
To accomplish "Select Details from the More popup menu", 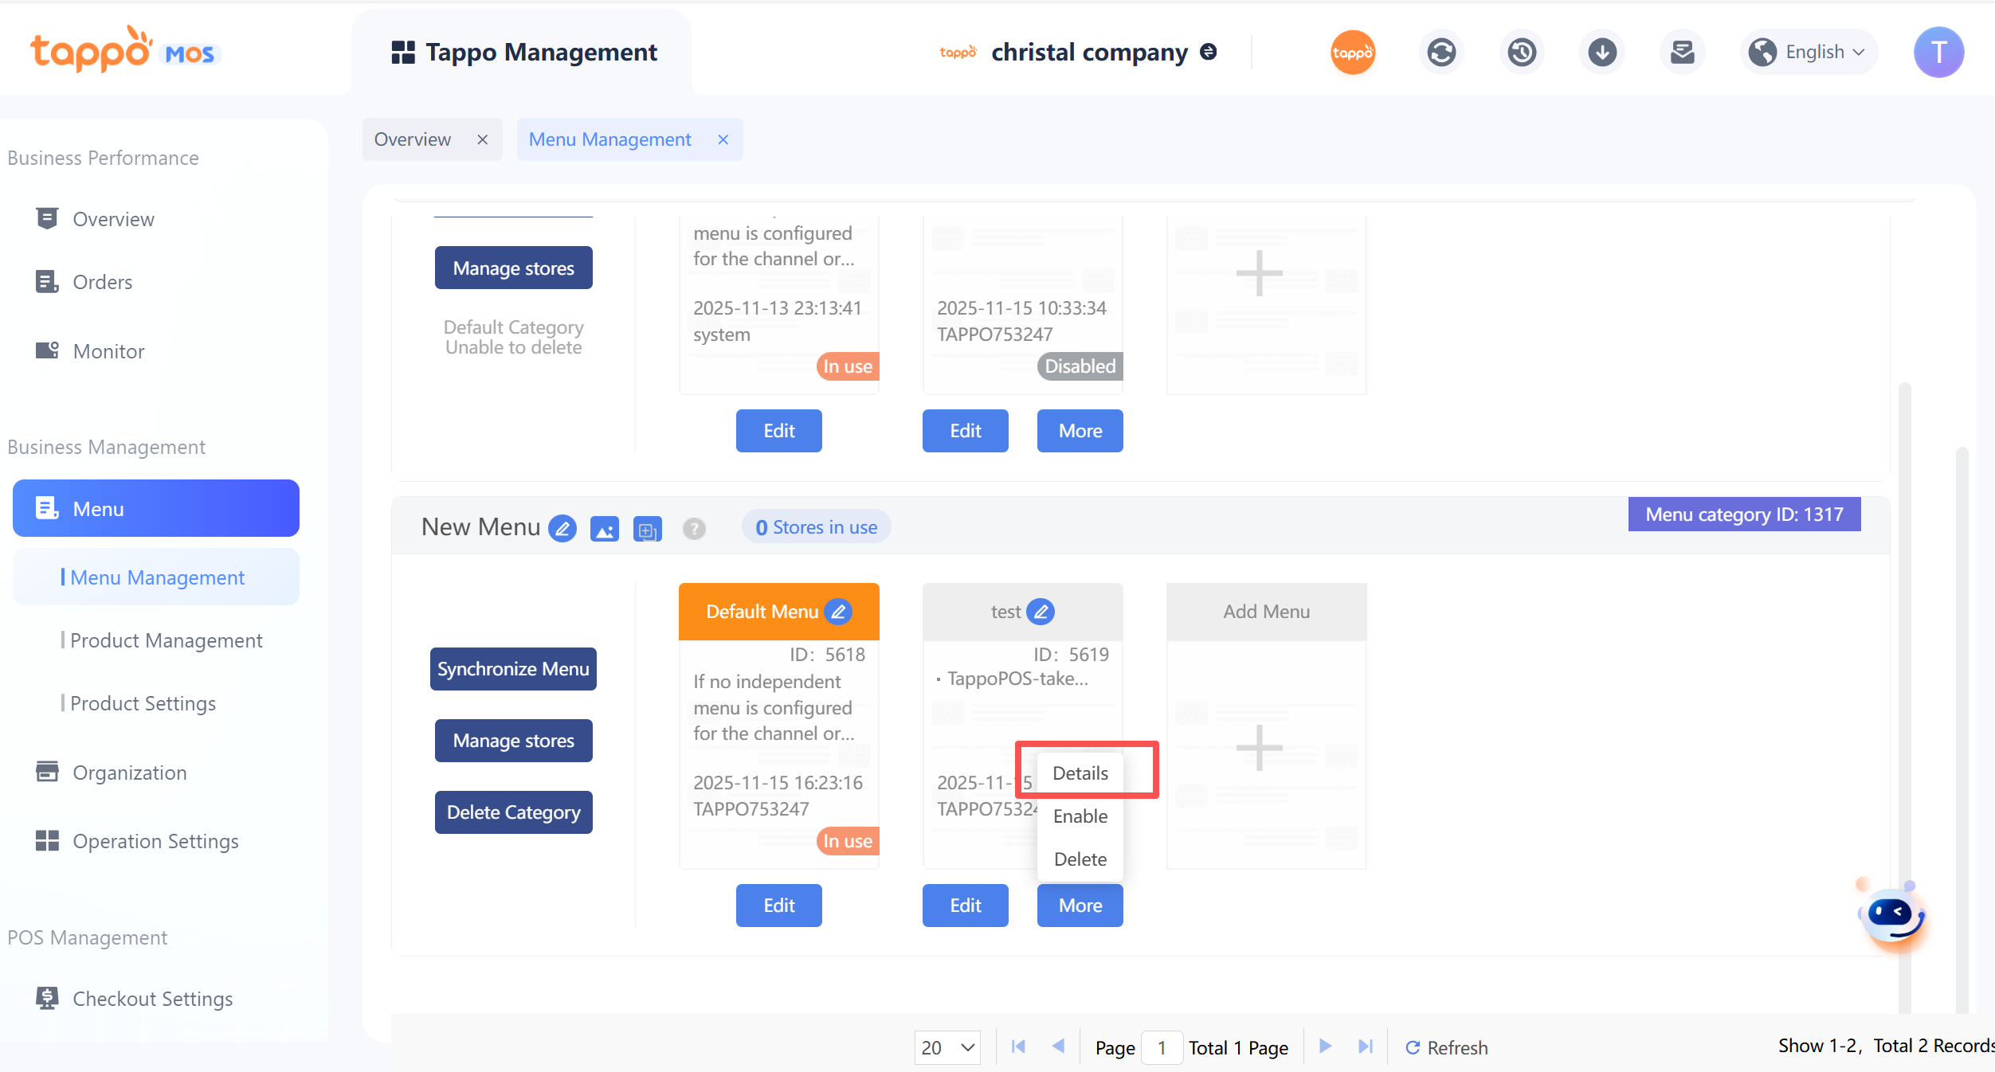I will 1080,773.
